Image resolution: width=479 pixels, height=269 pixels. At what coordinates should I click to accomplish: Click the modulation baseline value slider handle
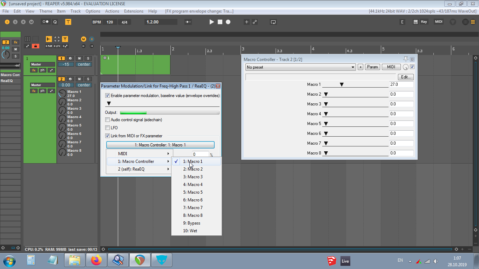(109, 103)
